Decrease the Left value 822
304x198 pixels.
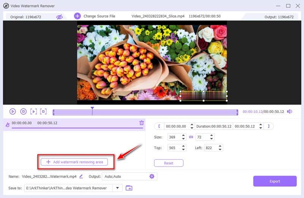pyautogui.click(x=220, y=149)
